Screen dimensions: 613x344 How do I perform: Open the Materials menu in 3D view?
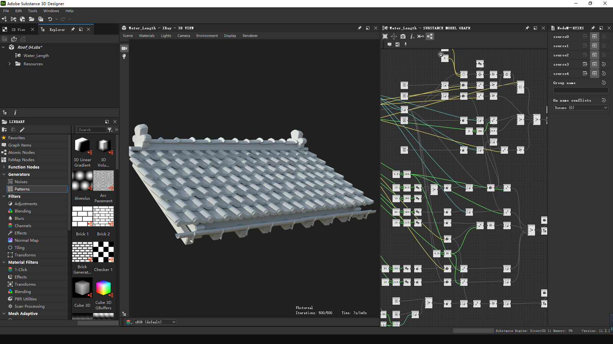pyautogui.click(x=147, y=36)
